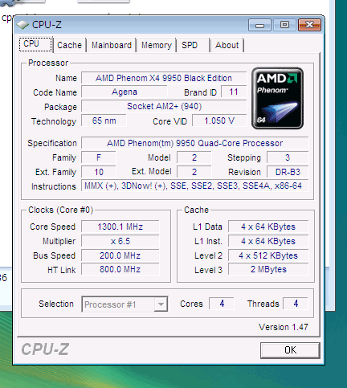Viewport: 347px width, 388px height.
Task: Click the CPU-Z title bar app icon
Action: point(22,25)
